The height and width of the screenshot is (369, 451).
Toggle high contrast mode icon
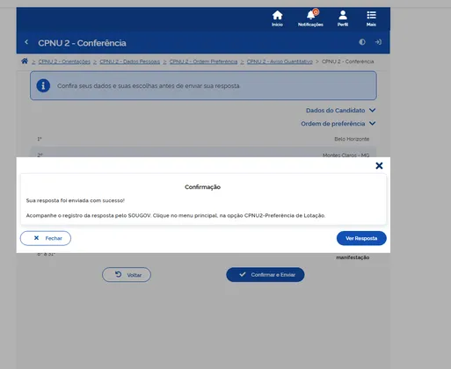(362, 42)
